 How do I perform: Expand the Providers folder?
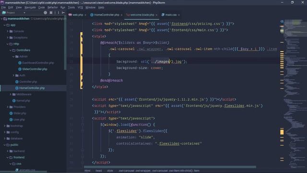point(8,107)
